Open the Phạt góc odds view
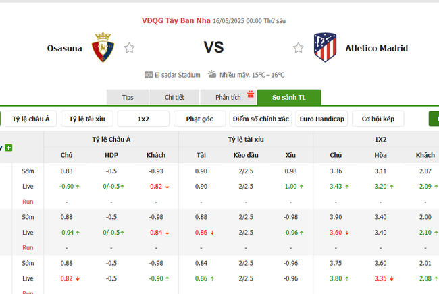Image resolution: width=439 pixels, height=294 pixels. tap(199, 119)
